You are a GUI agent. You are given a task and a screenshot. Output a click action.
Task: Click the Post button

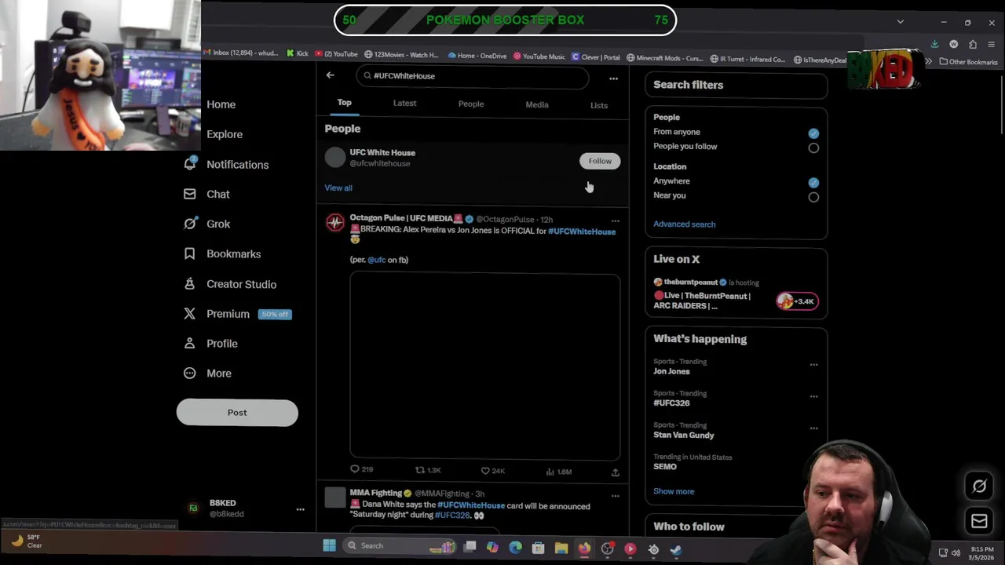click(x=237, y=413)
